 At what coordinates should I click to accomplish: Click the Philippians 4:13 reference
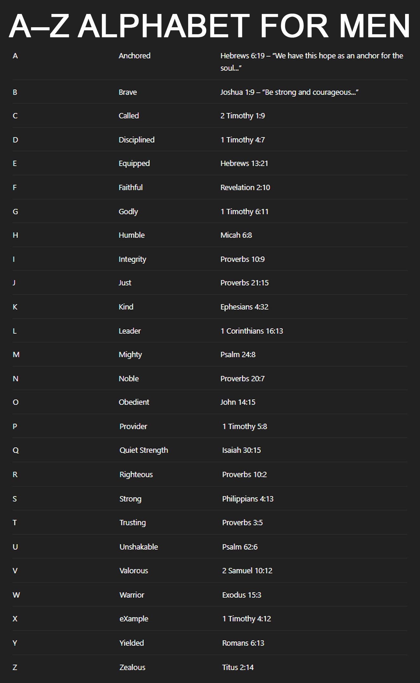point(247,499)
